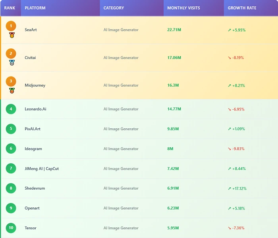Select the Ideogram platform name

[x=33, y=149]
